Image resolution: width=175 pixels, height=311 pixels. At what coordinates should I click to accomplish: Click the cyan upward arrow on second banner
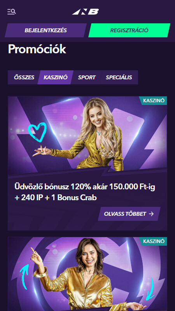(x=25, y=274)
